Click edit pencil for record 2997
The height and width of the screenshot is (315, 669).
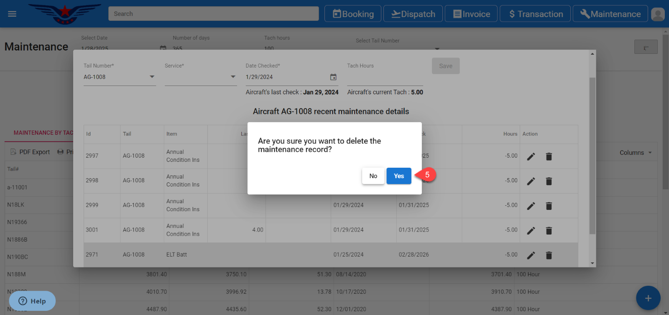tap(531, 156)
